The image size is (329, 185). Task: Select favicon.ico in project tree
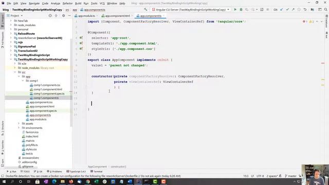[x=32, y=132]
